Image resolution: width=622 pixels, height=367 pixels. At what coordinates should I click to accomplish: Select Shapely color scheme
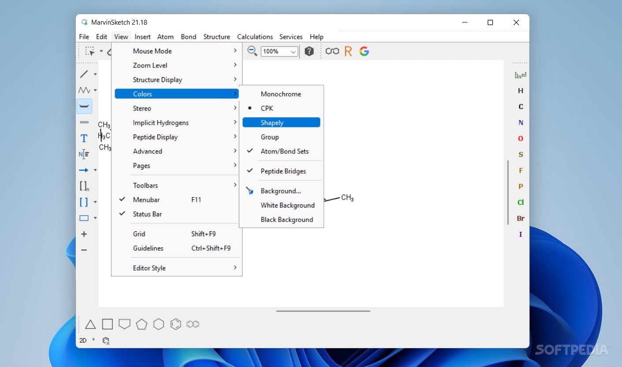coord(281,122)
